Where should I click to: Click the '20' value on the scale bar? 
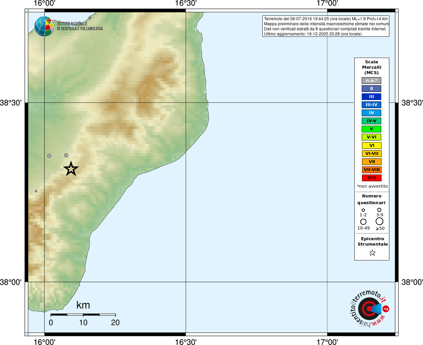(115, 322)
